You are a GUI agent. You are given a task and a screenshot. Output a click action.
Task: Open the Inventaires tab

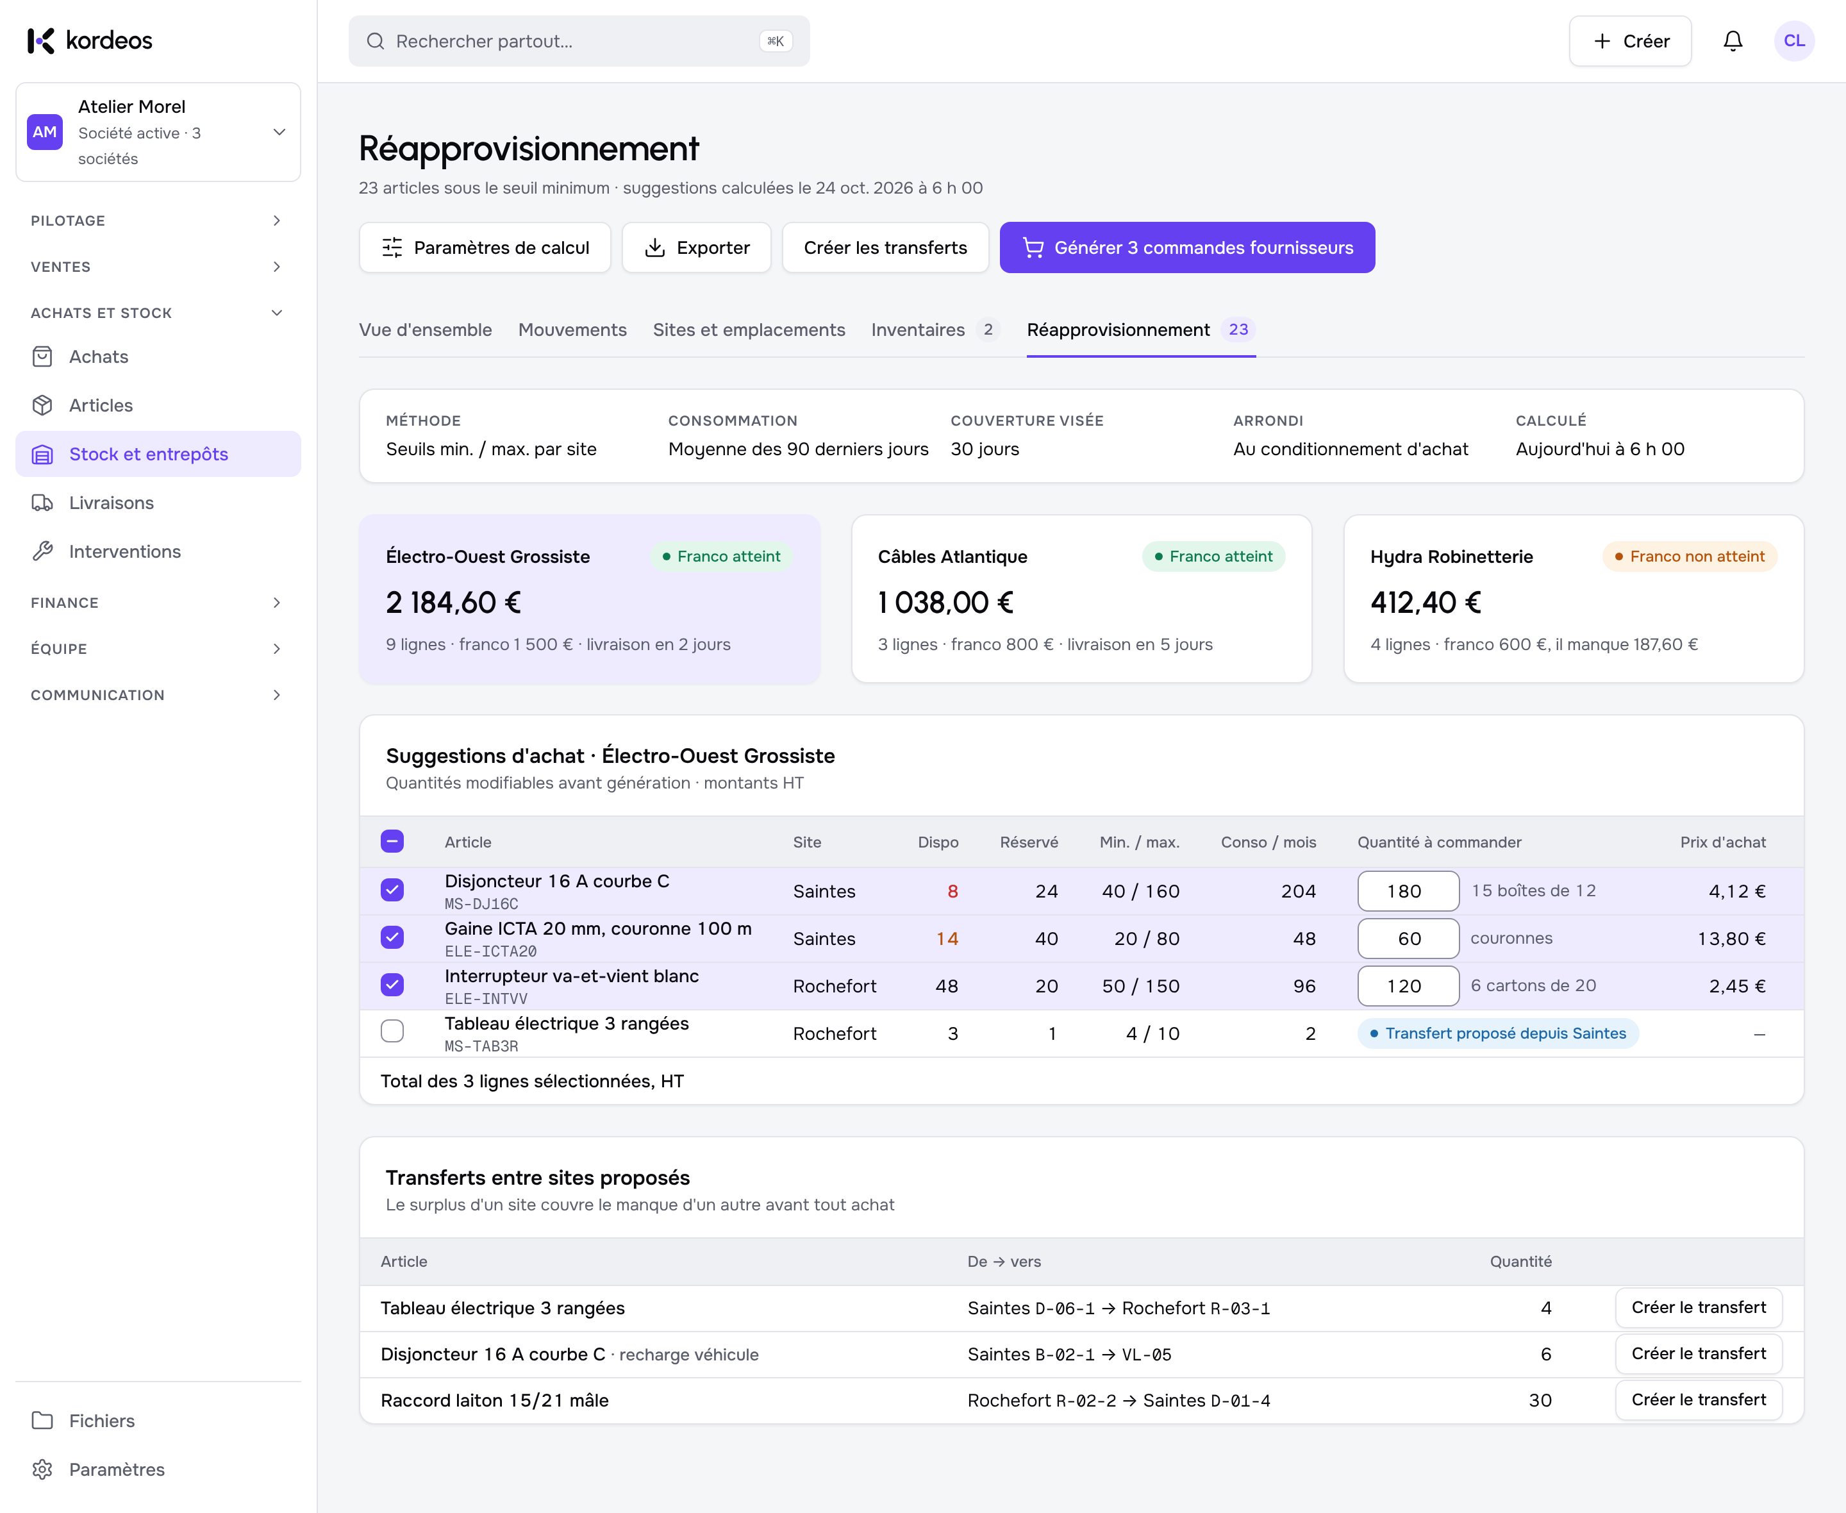[935, 330]
